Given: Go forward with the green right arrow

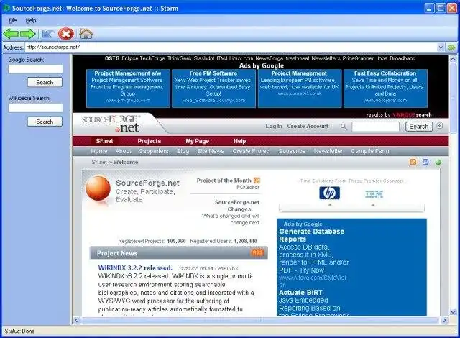Looking at the screenshot, I should 28,34.
